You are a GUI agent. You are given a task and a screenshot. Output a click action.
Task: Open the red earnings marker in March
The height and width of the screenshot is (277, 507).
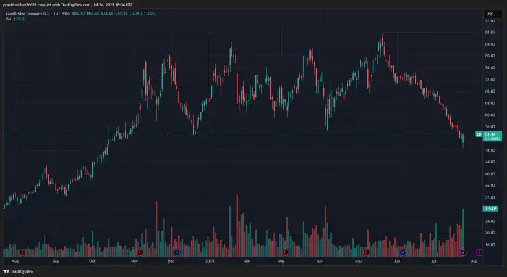(x=285, y=252)
